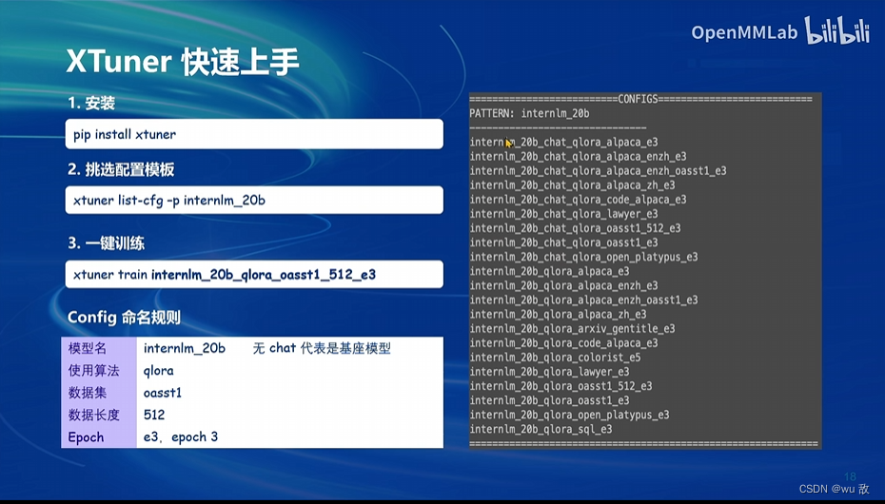Click terminal line "internlm_20b_chat_qlora_oasst1_512_e3"
The height and width of the screenshot is (504, 885).
pyautogui.click(x=575, y=228)
